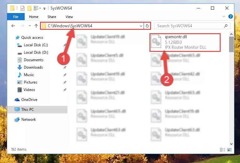
Task: Click the view options icon in title bar
Action: coord(36,8)
